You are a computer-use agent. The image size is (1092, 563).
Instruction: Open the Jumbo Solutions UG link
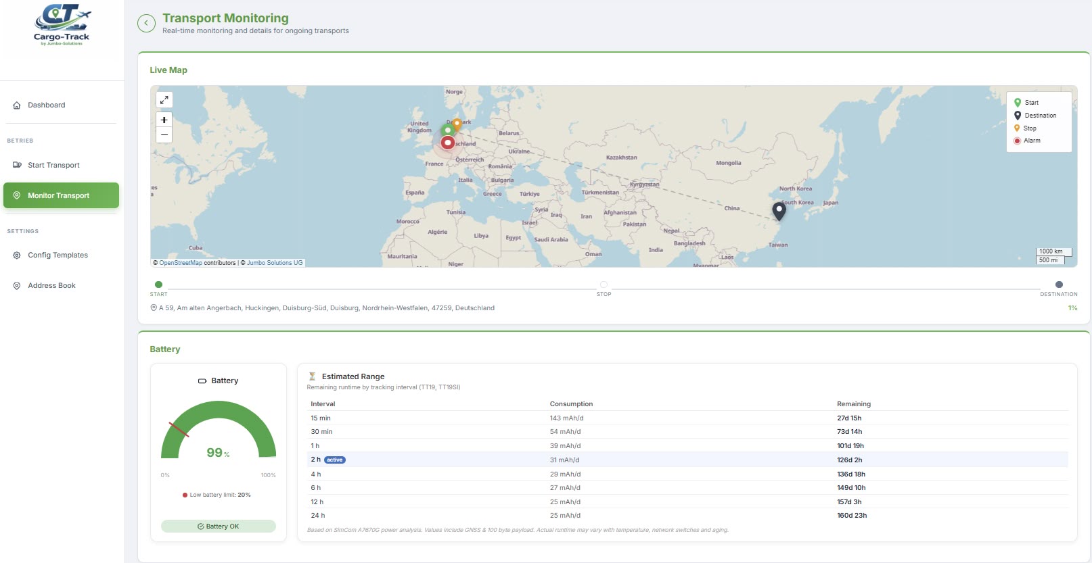coord(275,263)
